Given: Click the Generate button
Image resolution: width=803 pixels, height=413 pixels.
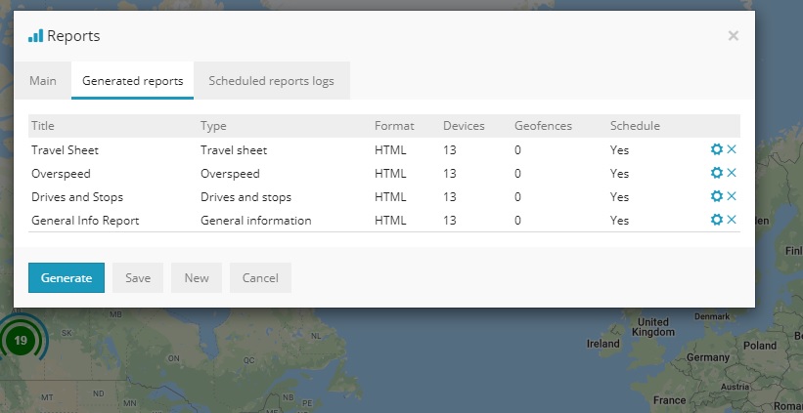Looking at the screenshot, I should [x=67, y=278].
